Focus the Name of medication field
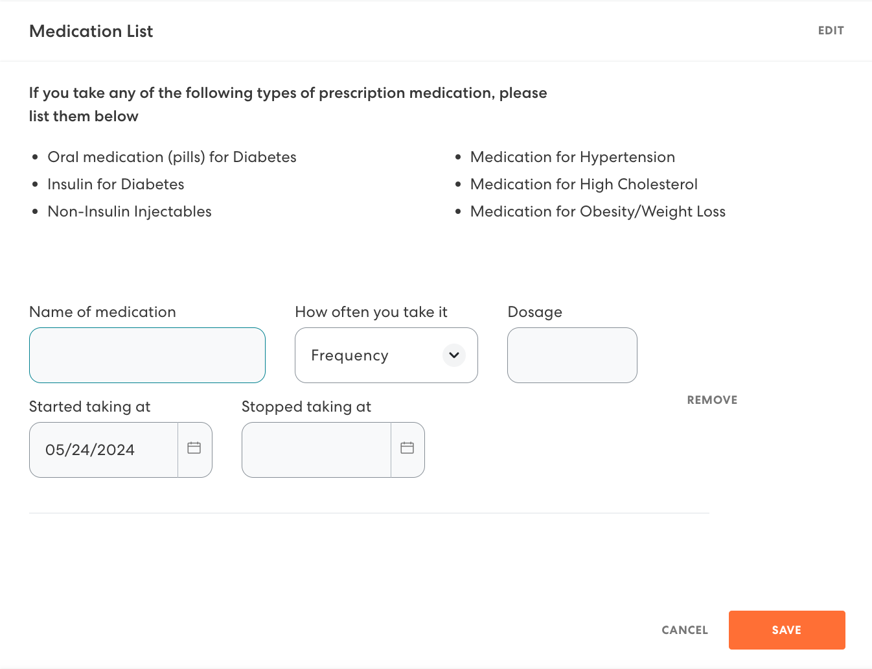This screenshot has height=669, width=872. (x=147, y=355)
